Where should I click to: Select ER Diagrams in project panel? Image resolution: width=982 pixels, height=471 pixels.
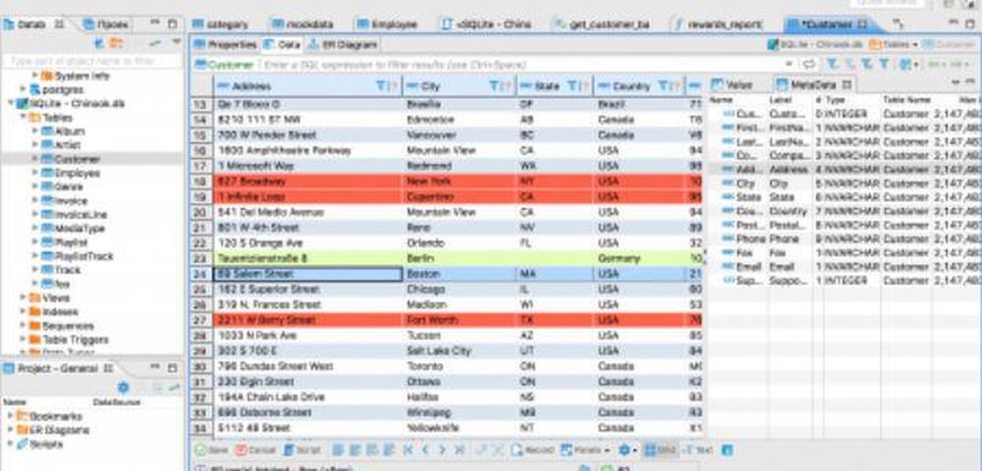tap(53, 430)
